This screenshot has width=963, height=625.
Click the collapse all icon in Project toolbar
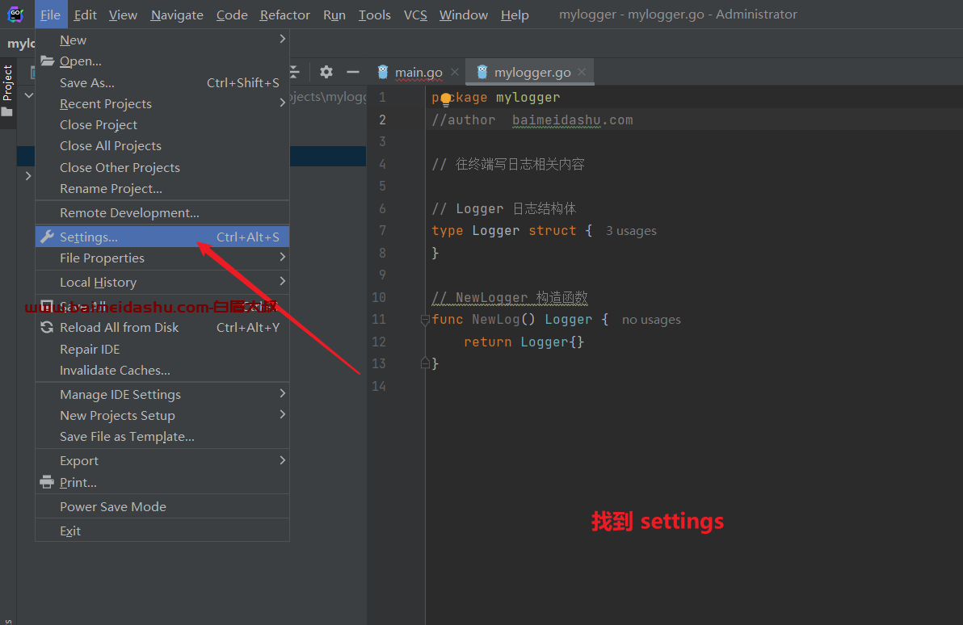click(x=294, y=72)
